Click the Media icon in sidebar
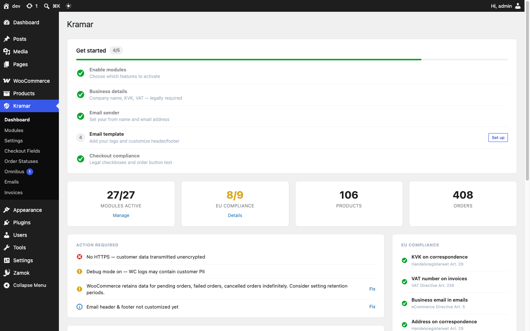This screenshot has width=530, height=331. click(7, 51)
